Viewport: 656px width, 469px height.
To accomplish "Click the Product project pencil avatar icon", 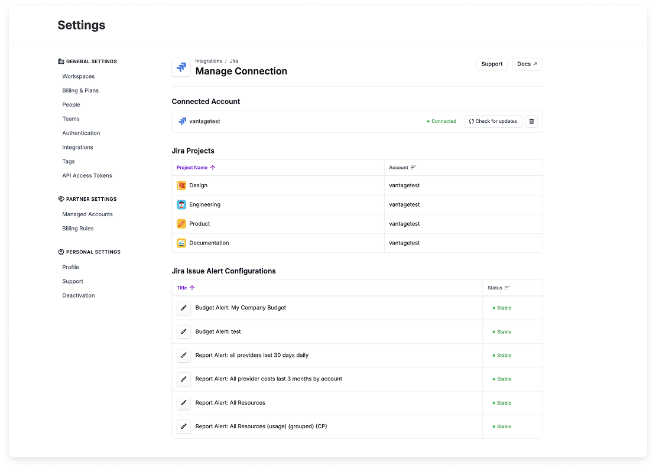I will click(181, 224).
